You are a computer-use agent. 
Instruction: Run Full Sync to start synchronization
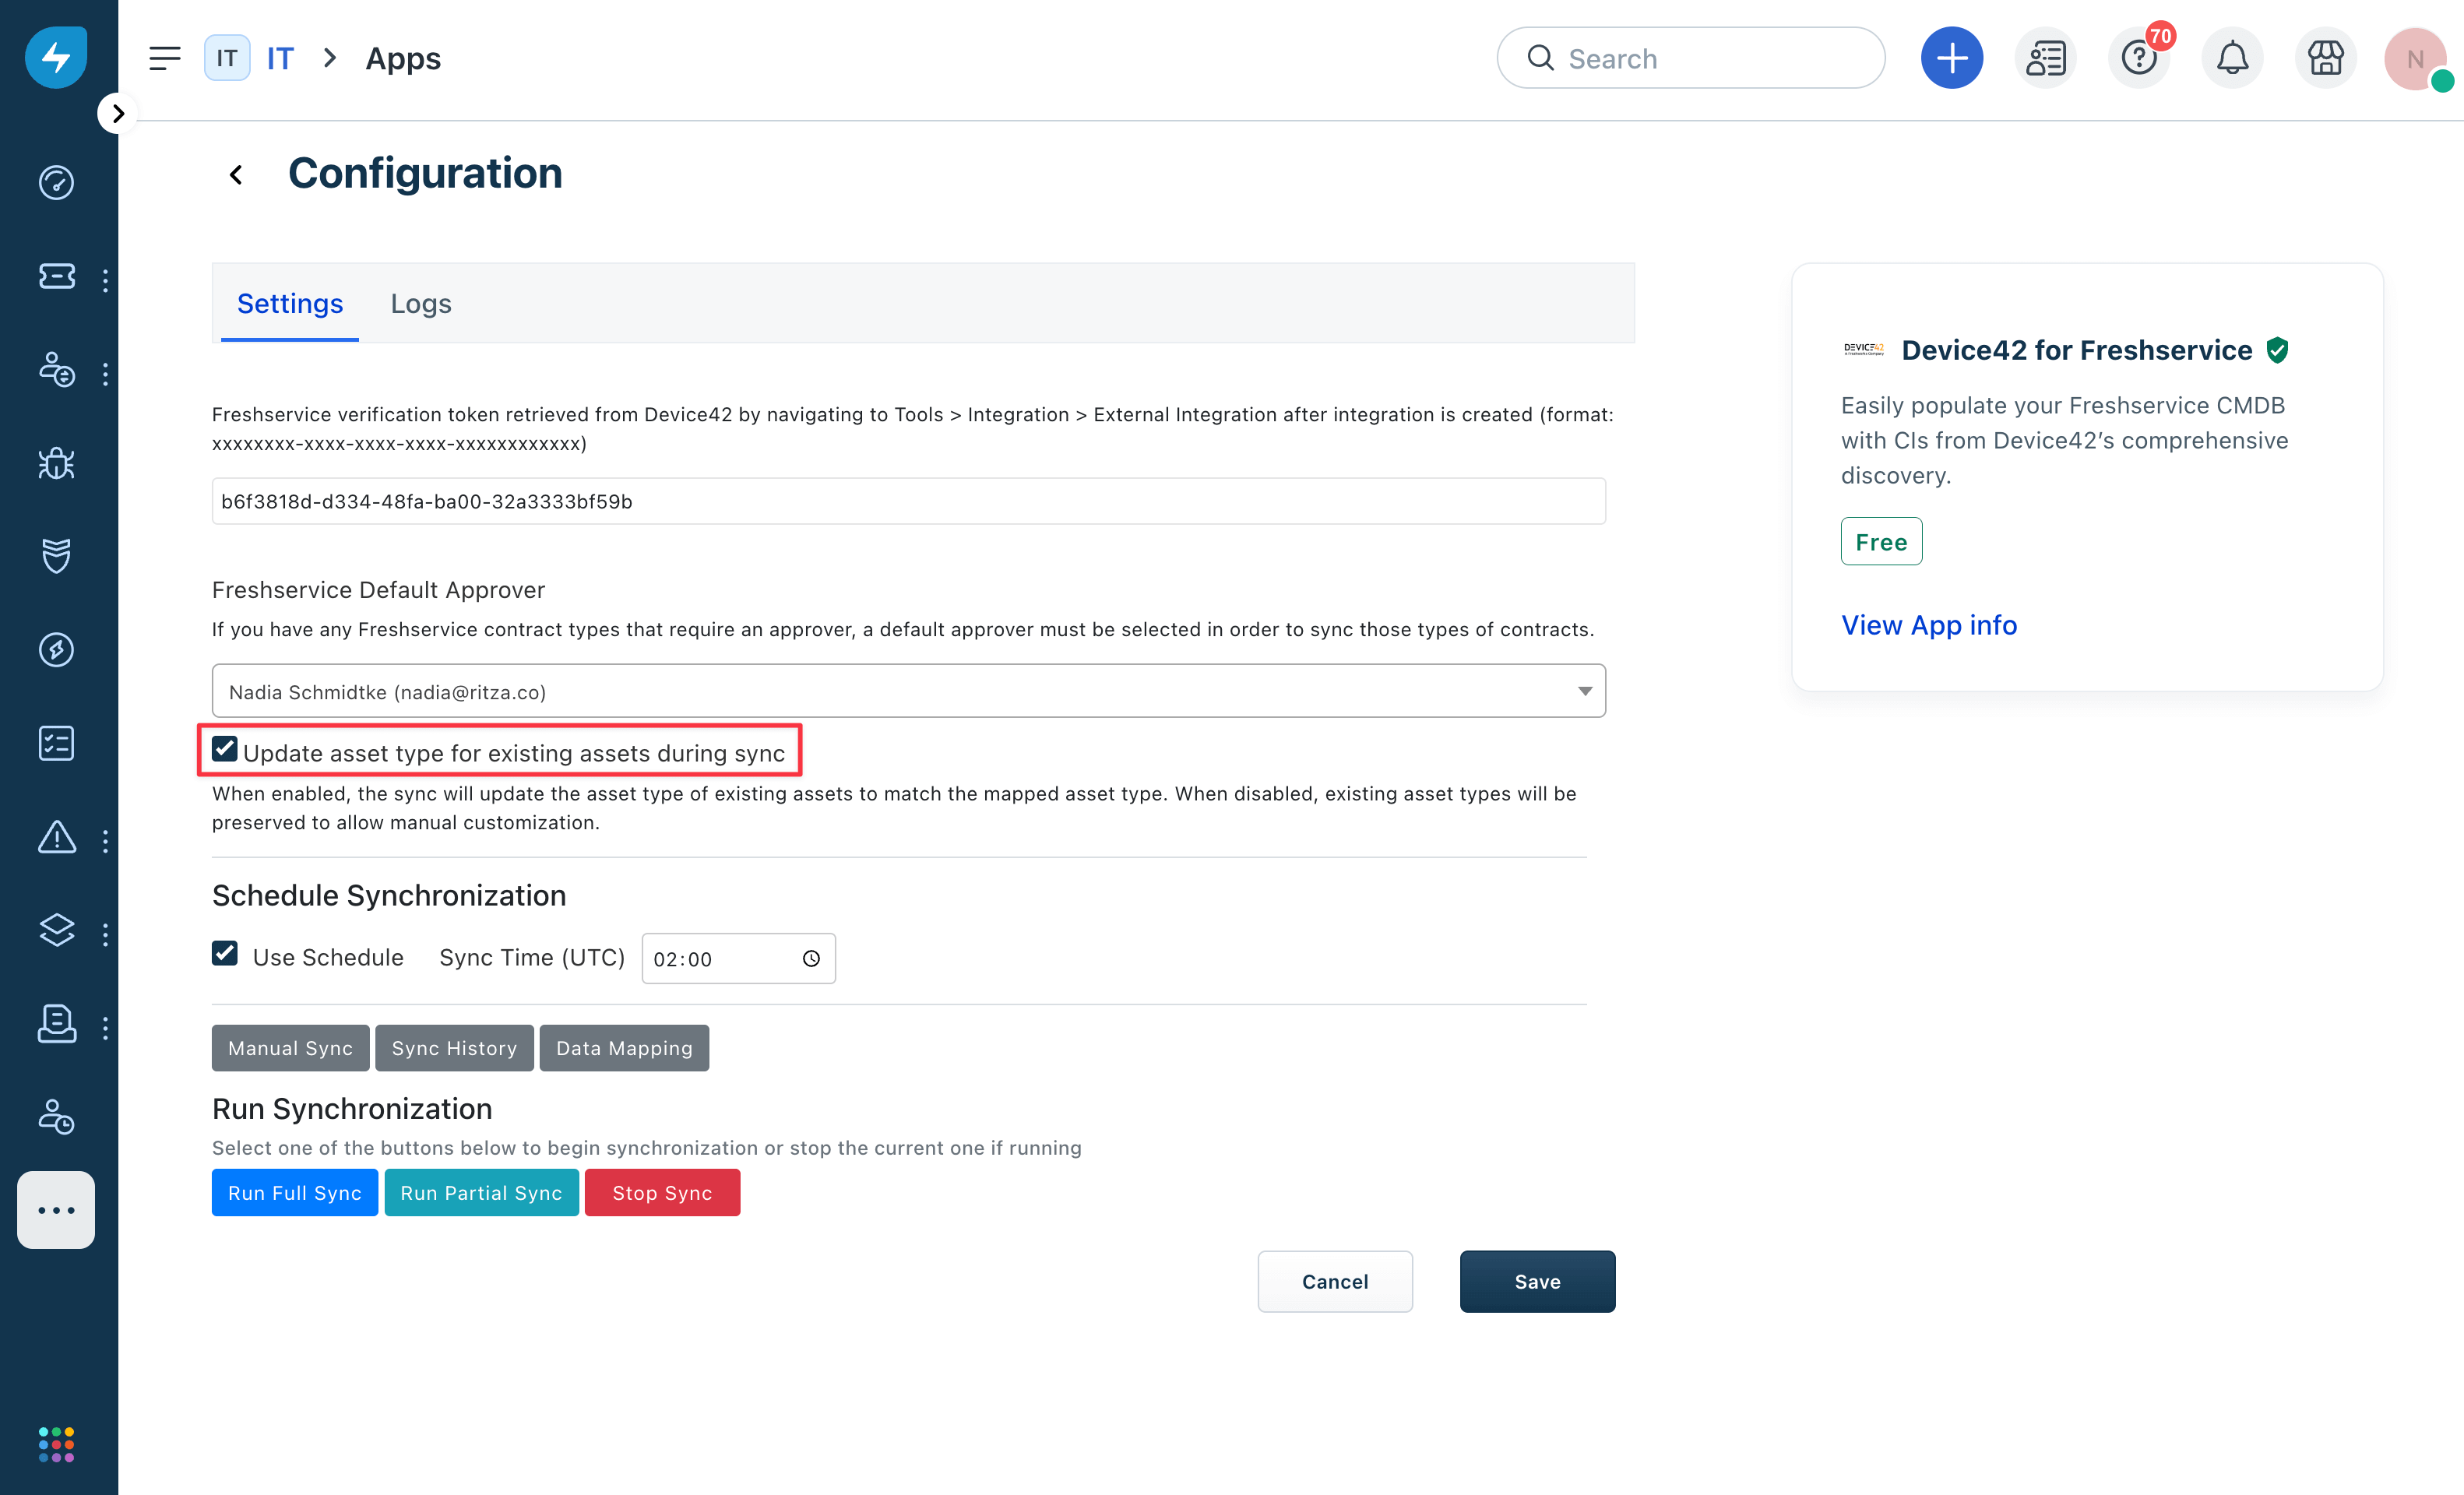pos(294,1192)
